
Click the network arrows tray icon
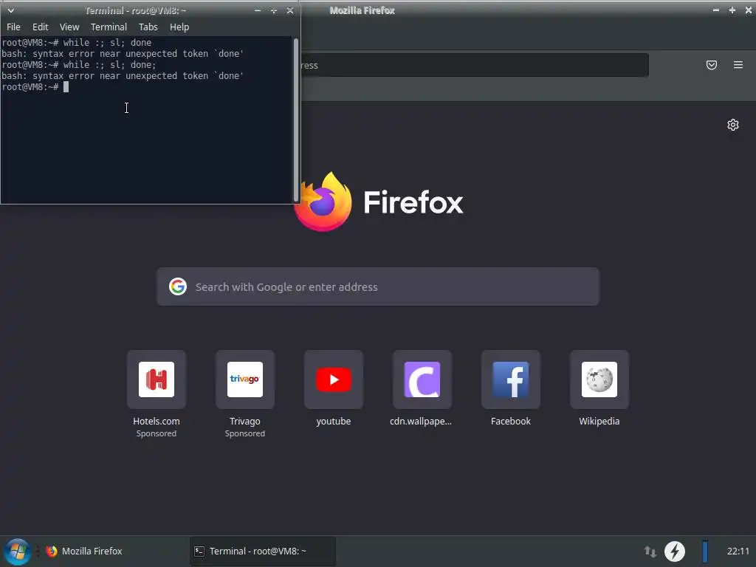[650, 551]
